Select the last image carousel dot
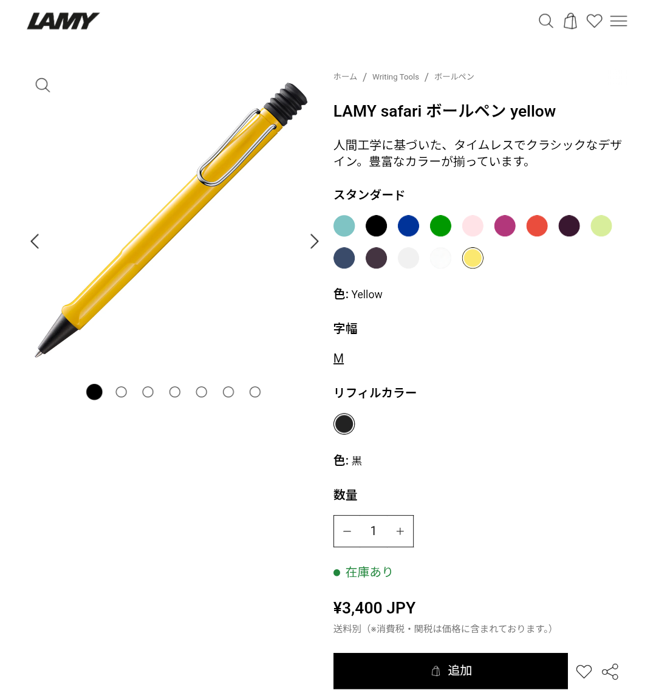This screenshot has width=656, height=693. pyautogui.click(x=255, y=392)
